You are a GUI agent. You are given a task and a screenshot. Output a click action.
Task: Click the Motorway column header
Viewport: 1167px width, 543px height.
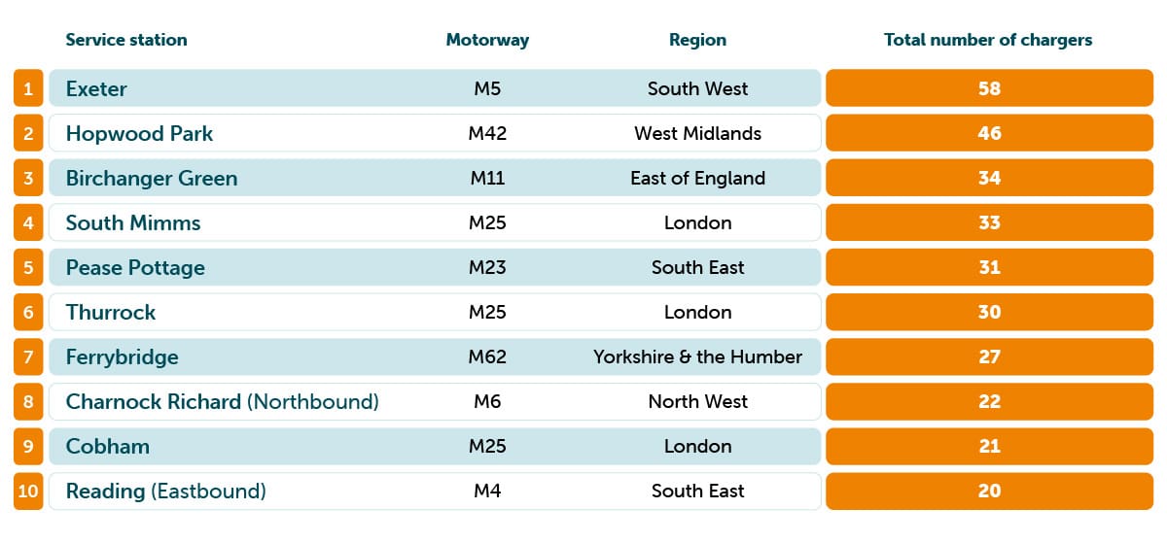coord(487,40)
